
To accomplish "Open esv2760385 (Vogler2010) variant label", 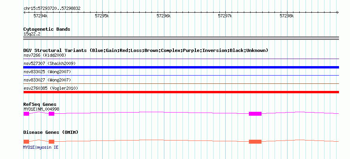I will (51, 88).
